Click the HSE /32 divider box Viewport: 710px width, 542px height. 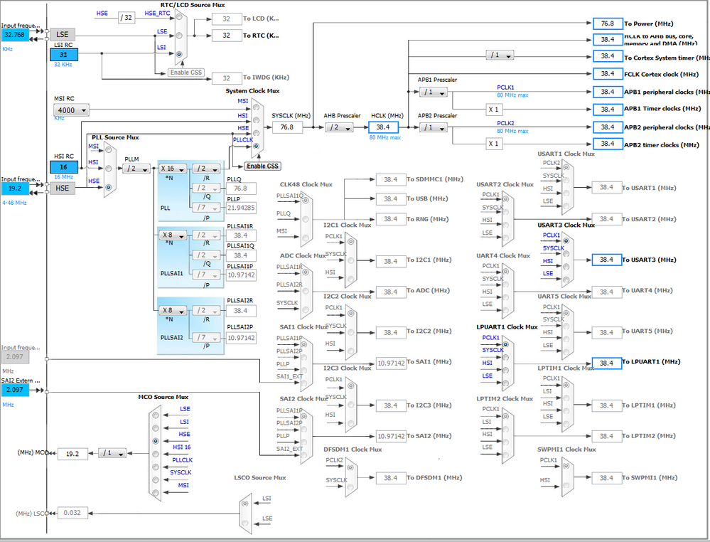tap(127, 18)
